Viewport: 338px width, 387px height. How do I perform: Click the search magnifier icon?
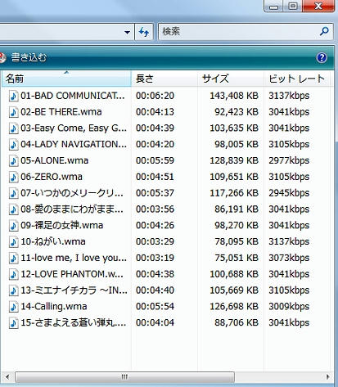324,31
